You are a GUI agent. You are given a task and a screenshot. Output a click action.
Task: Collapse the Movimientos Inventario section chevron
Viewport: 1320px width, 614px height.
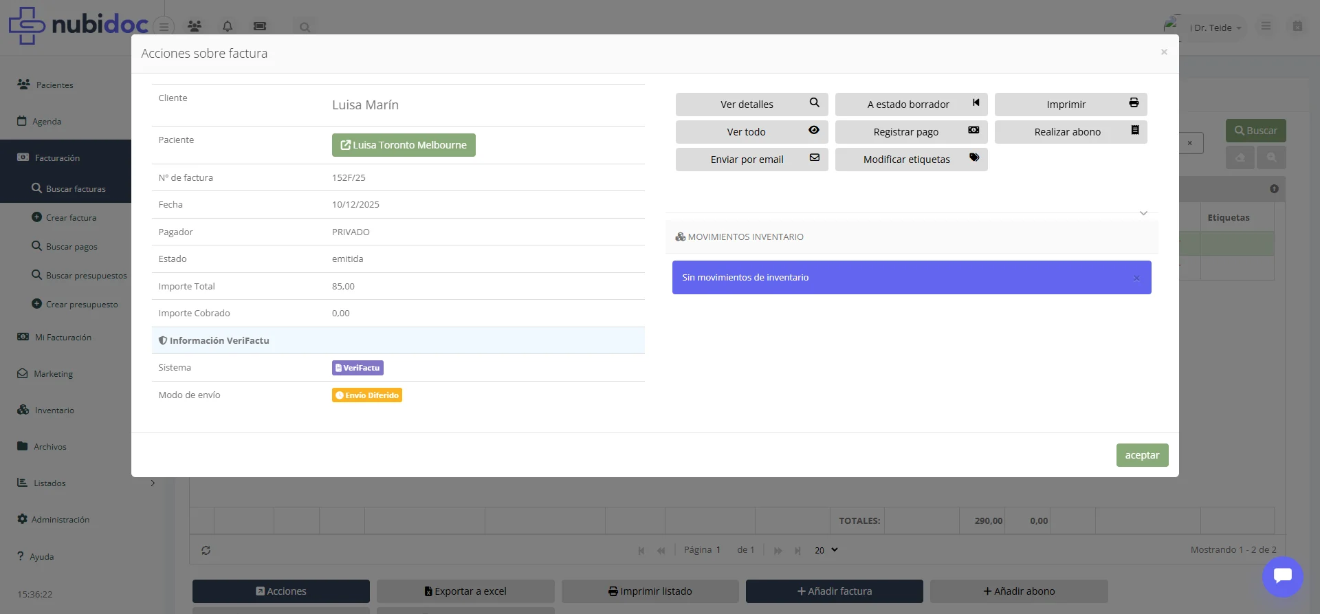click(1143, 213)
